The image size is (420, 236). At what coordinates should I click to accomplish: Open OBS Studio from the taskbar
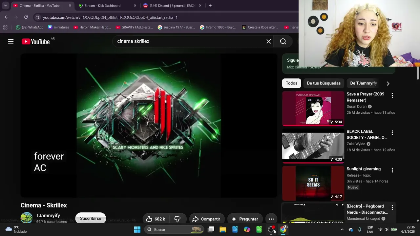[271, 229]
